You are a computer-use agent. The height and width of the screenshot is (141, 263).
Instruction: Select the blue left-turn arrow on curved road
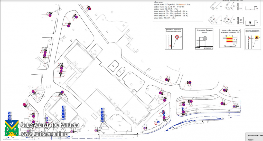pyautogui.click(x=219, y=118)
